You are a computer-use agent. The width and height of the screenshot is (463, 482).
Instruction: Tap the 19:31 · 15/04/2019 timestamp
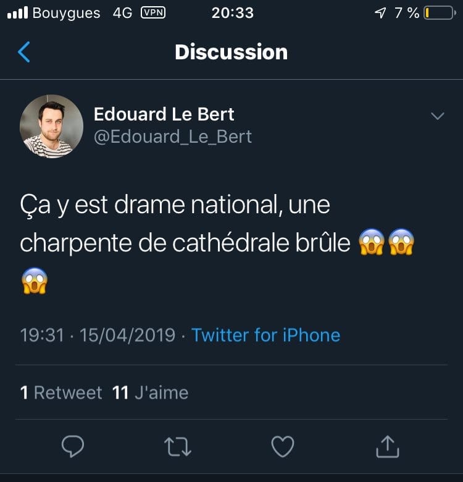pos(98,336)
